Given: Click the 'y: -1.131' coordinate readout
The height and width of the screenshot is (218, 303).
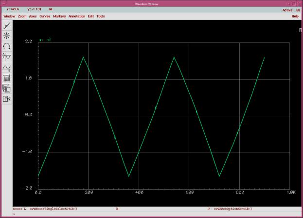Looking at the screenshot, I should pyautogui.click(x=35, y=9).
